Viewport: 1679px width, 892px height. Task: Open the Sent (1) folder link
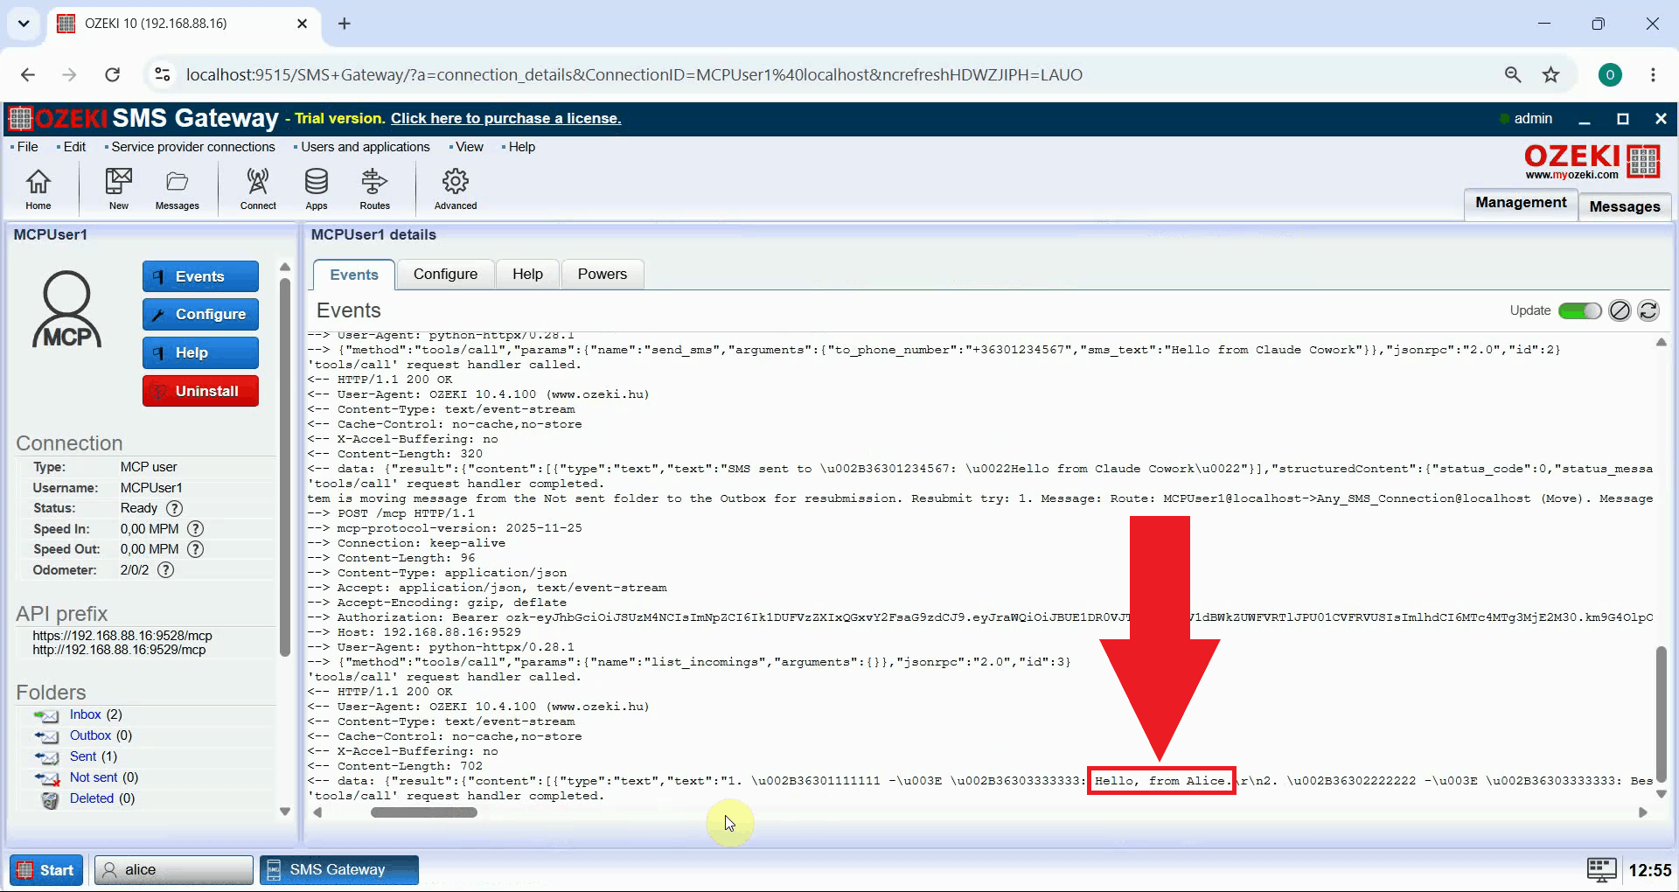point(83,756)
